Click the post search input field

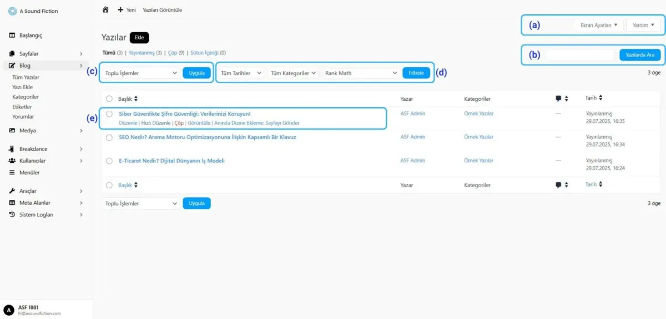[x=580, y=55]
